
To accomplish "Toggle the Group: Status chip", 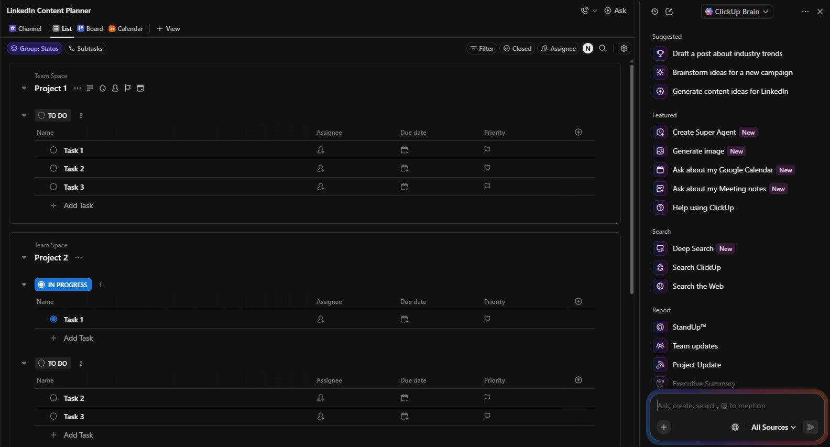I will [35, 49].
